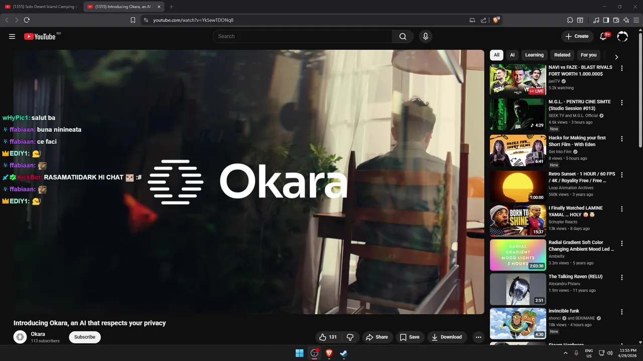Open the account avatar menu

tap(622, 36)
